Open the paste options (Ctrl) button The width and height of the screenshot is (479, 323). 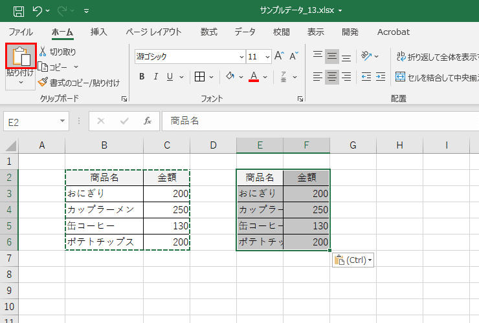point(353,260)
